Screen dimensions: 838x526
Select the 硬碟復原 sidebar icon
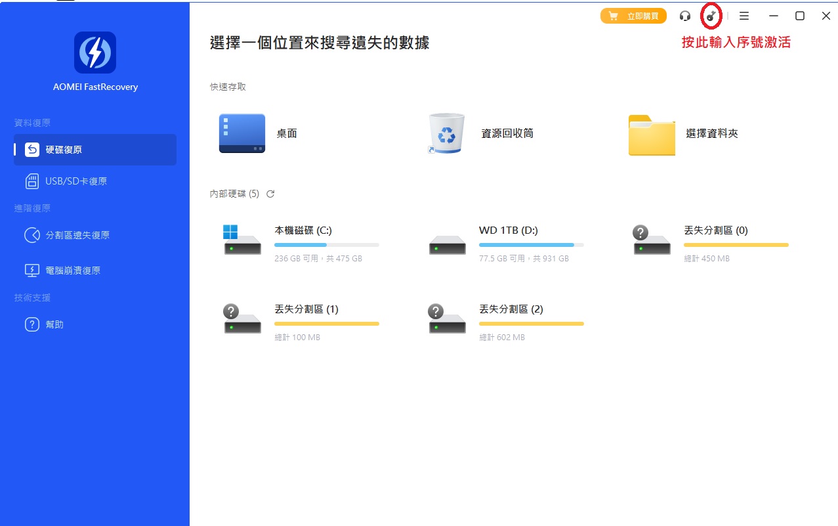31,149
